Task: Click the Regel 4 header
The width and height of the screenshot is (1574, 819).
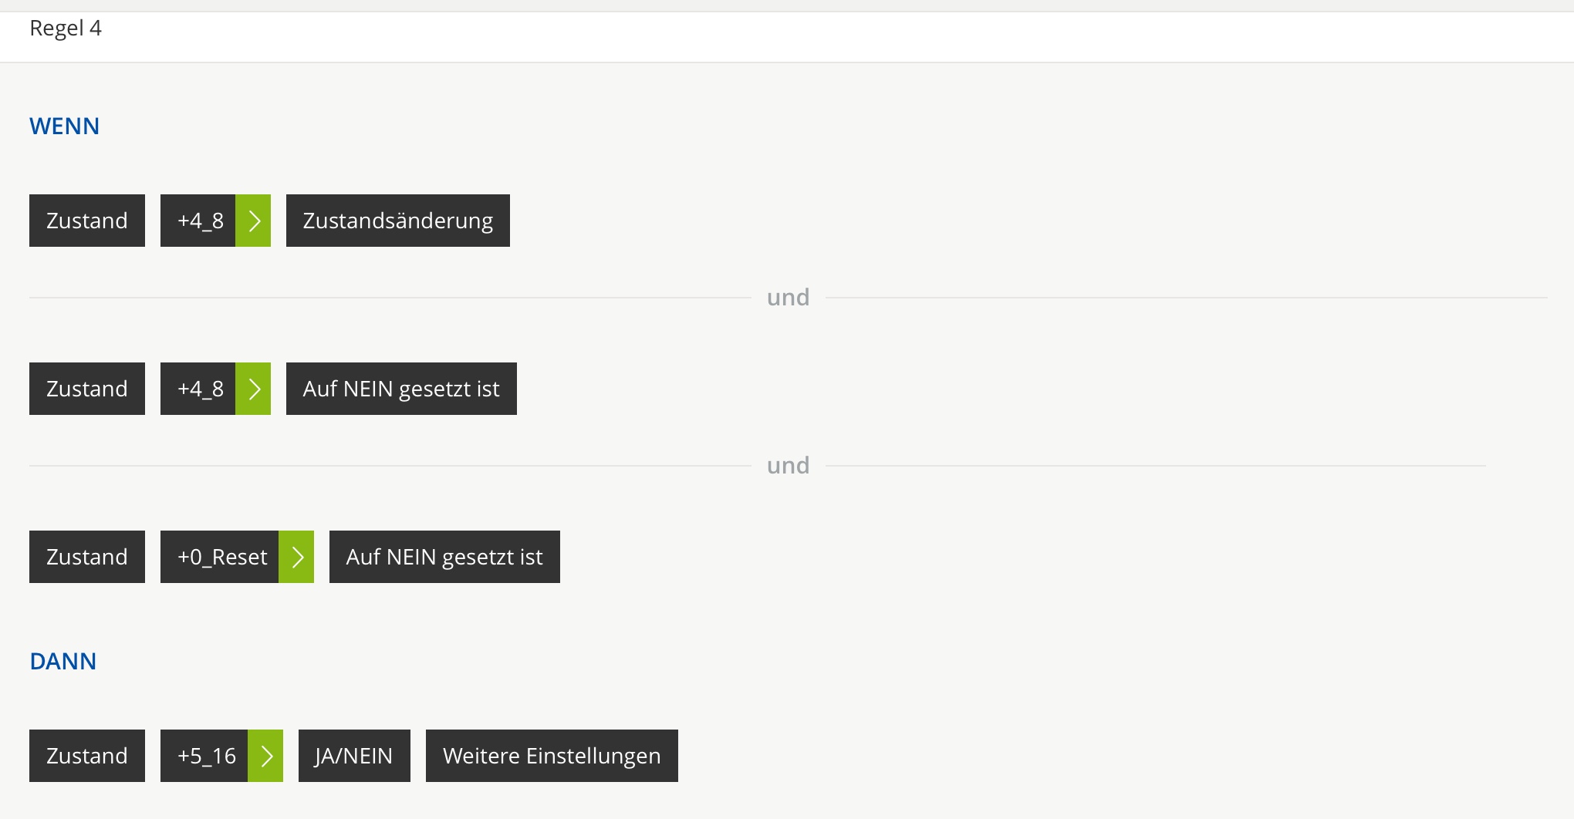Action: point(66,29)
